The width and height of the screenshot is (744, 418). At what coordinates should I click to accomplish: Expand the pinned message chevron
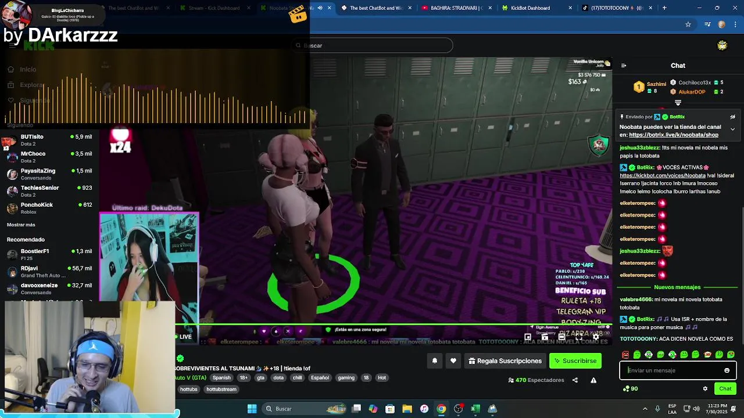click(x=732, y=129)
